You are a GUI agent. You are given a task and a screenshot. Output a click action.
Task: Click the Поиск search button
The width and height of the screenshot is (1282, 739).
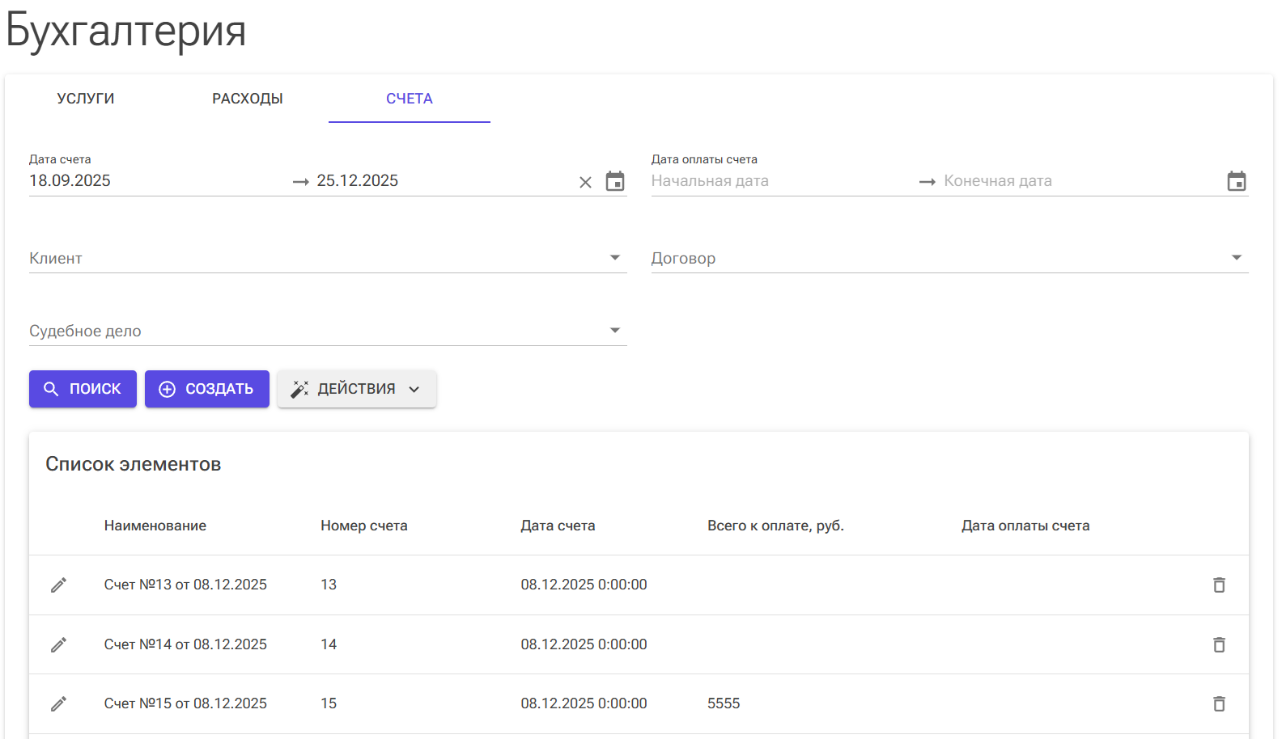[x=83, y=389]
